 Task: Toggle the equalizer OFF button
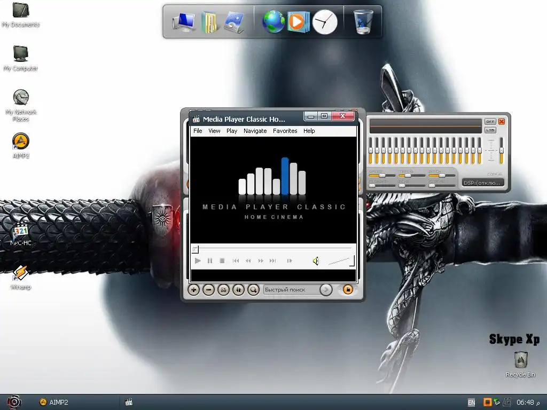(x=490, y=122)
